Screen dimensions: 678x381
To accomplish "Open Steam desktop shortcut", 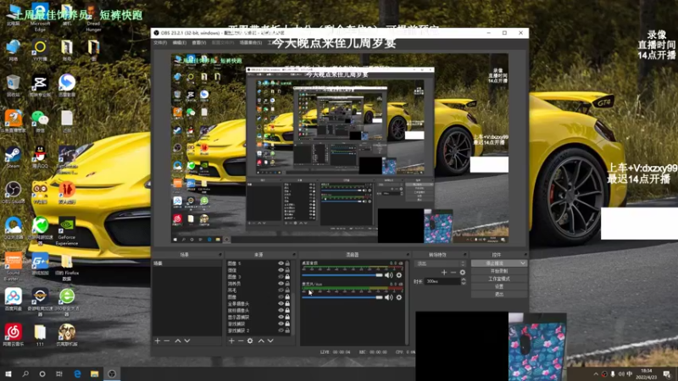I will (13, 157).
